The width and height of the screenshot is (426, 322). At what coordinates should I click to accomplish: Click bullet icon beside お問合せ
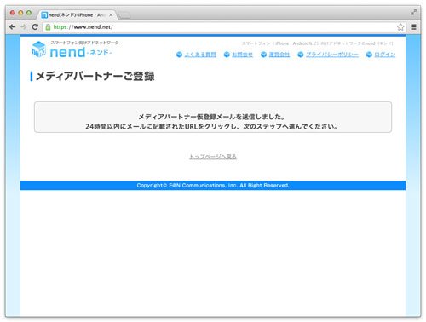pyautogui.click(x=227, y=55)
